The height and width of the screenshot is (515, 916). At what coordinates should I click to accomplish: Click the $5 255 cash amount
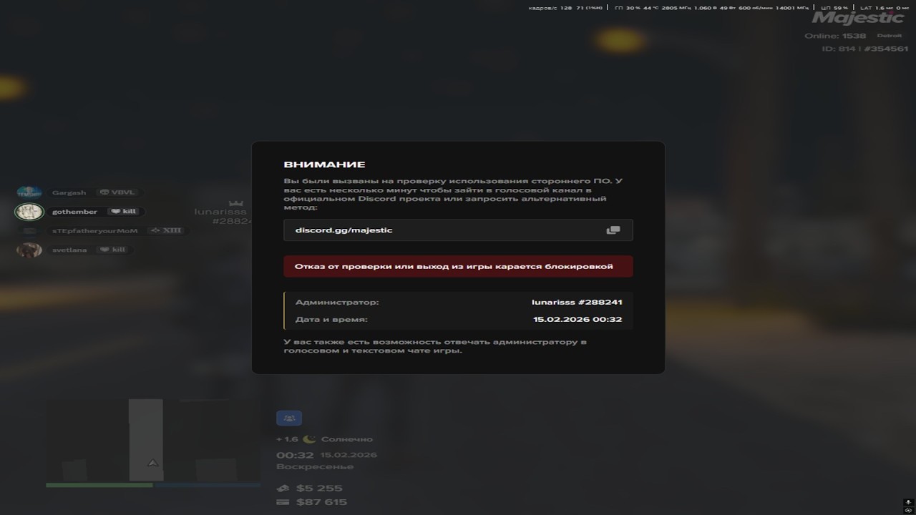(x=319, y=489)
